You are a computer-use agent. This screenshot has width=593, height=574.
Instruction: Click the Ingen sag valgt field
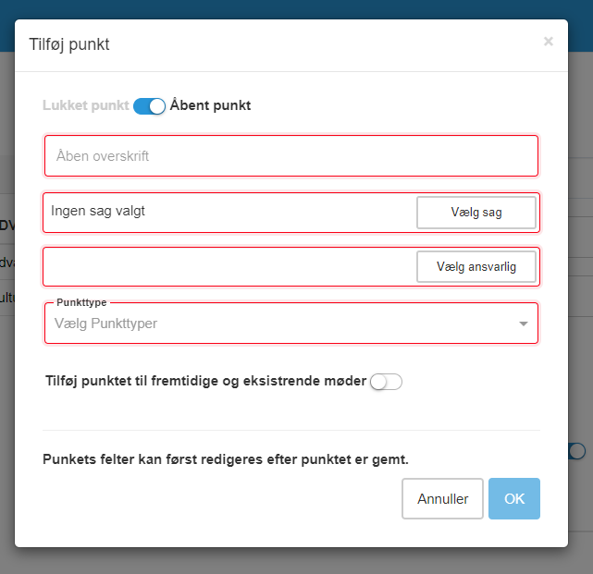pyautogui.click(x=227, y=212)
